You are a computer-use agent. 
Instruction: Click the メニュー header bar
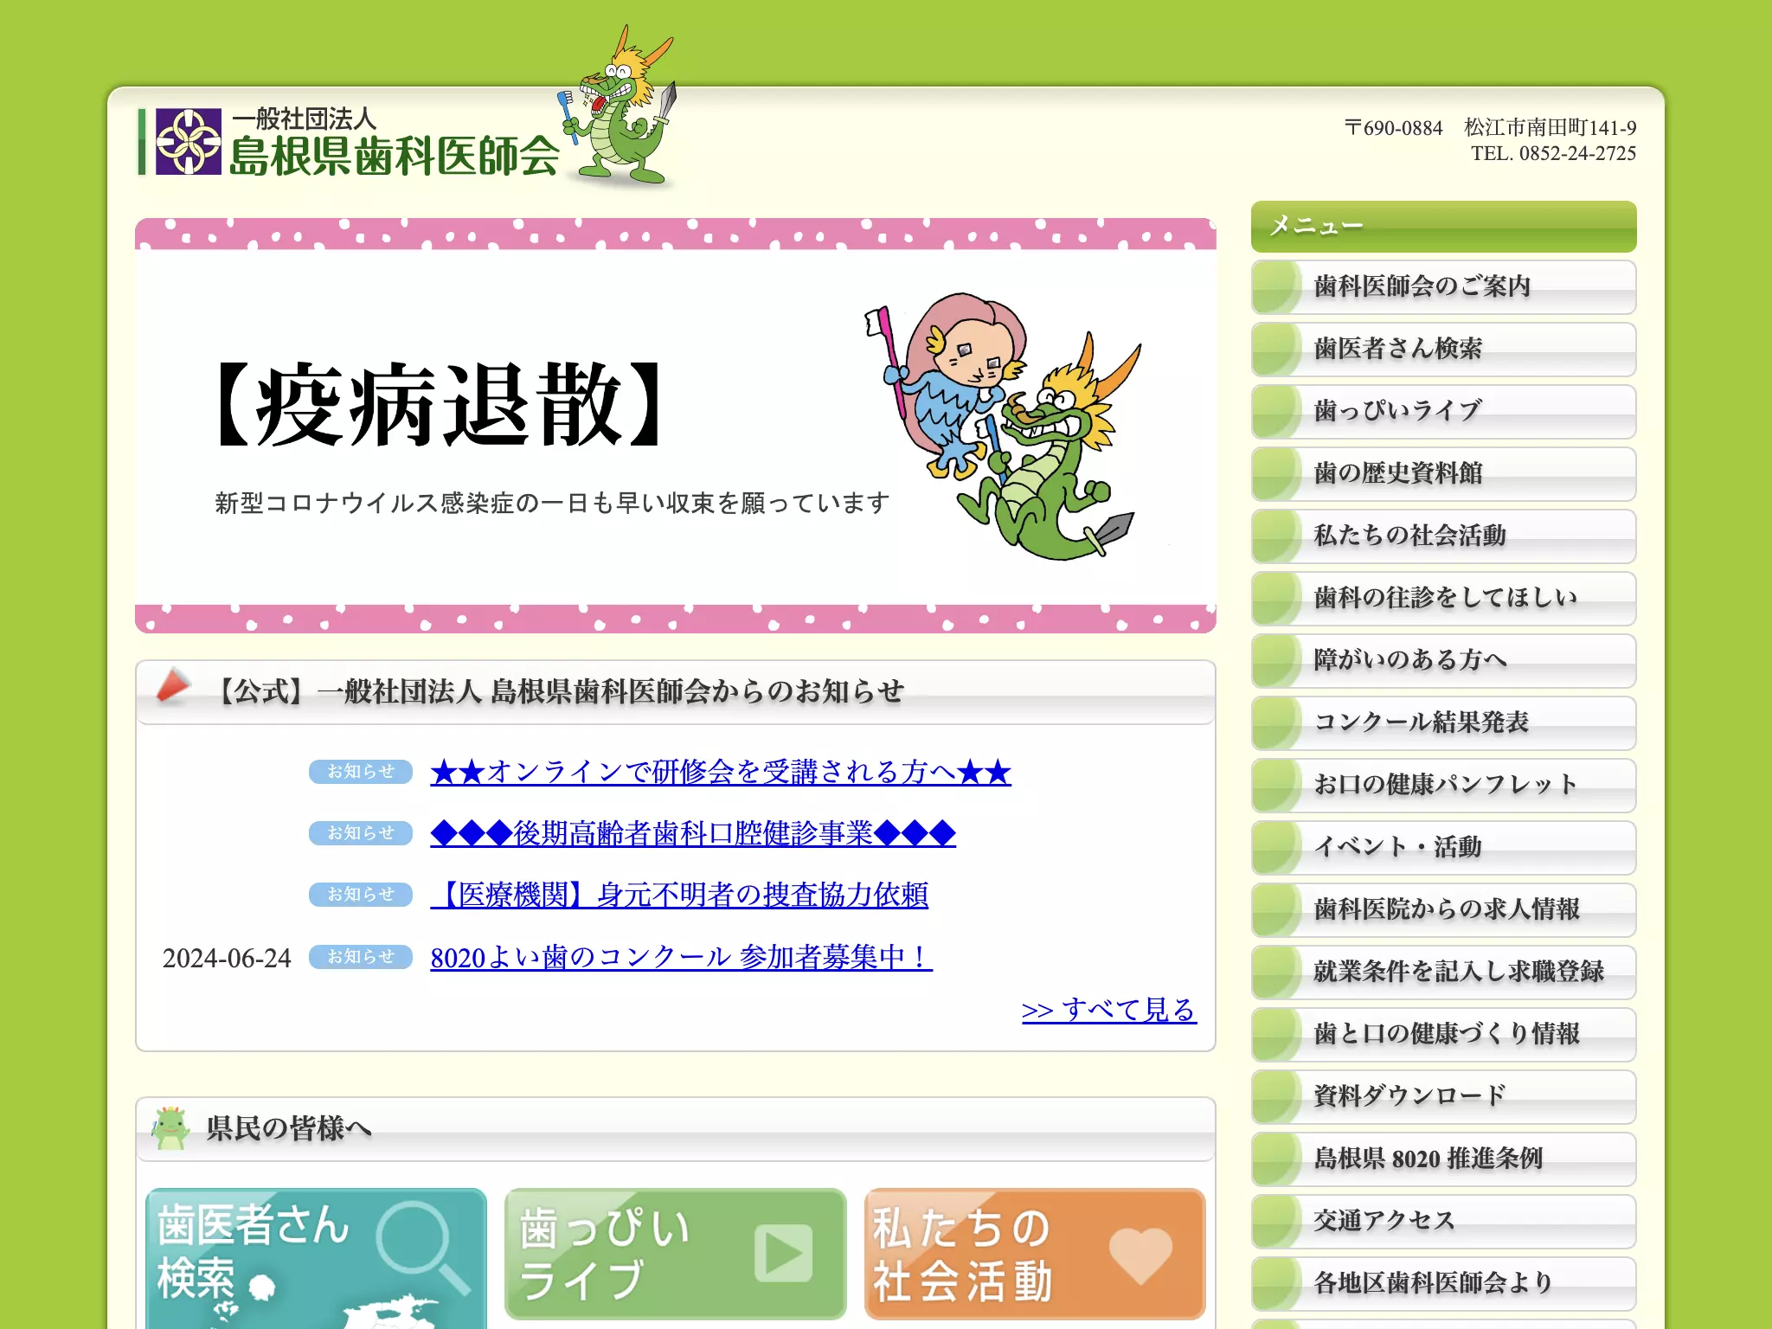(x=1443, y=227)
